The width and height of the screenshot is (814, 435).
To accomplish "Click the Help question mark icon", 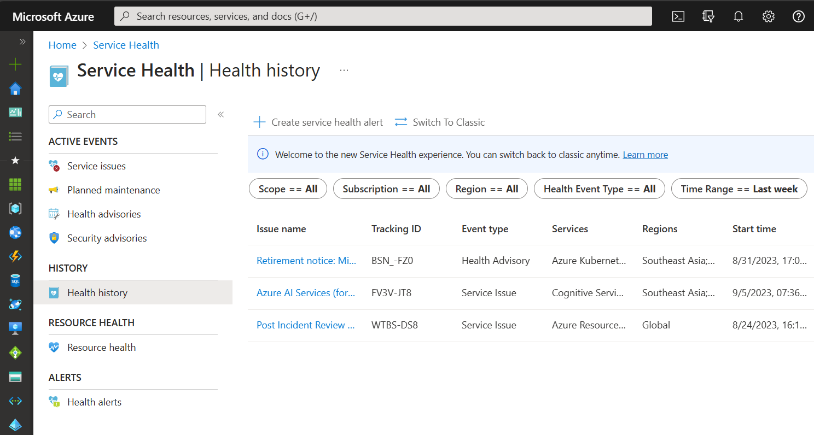I will pos(798,16).
